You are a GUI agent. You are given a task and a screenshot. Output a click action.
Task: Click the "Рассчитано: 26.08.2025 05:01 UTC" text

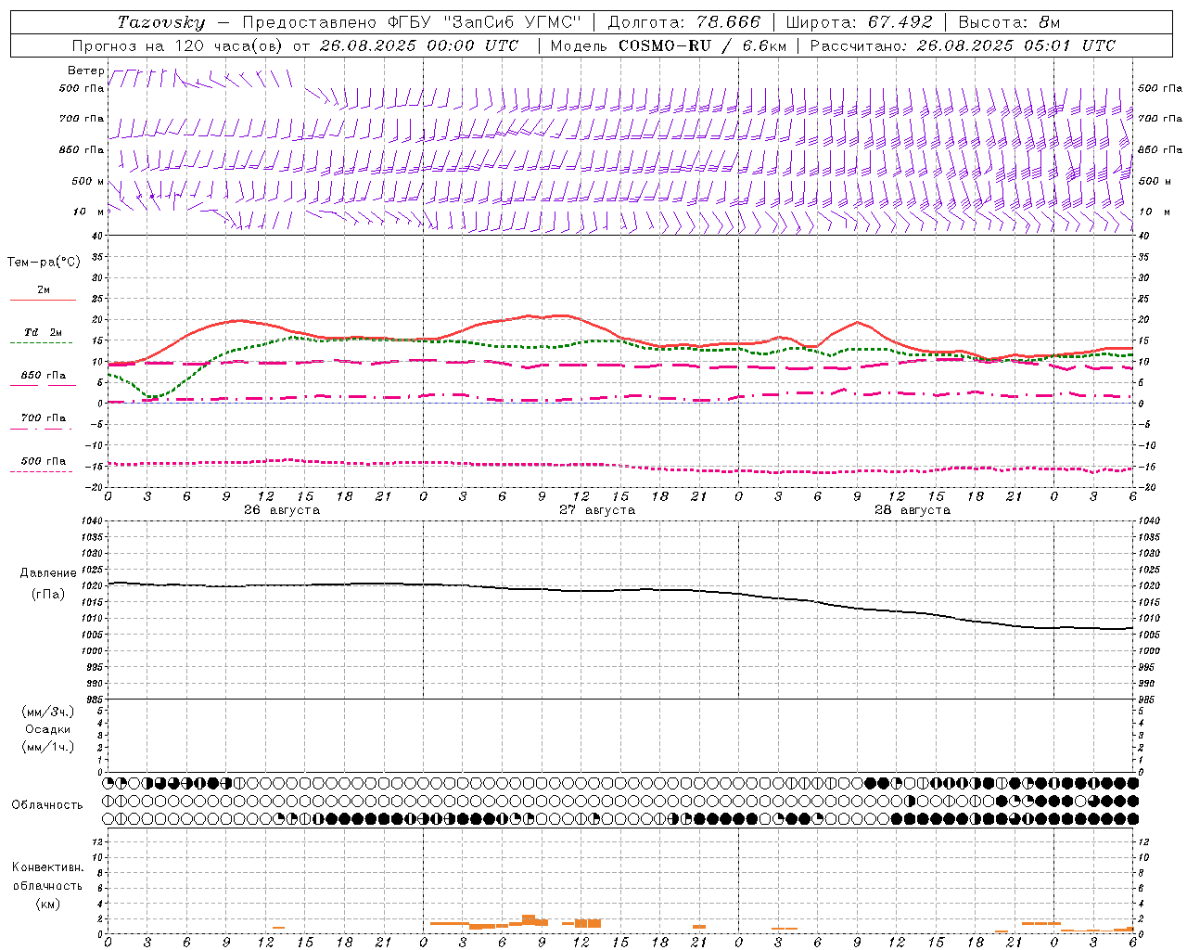pos(963,45)
